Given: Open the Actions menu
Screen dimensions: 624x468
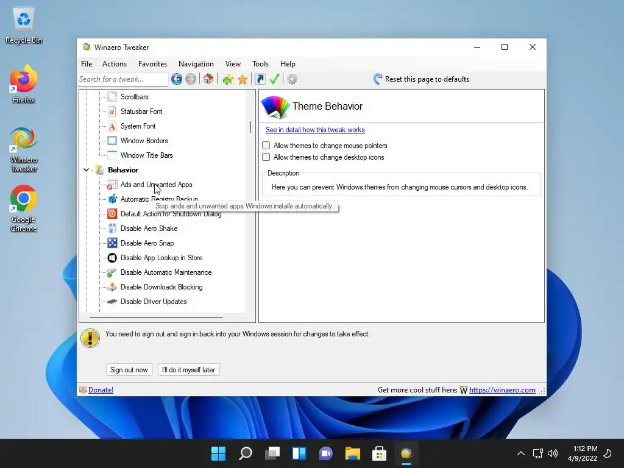Looking at the screenshot, I should pyautogui.click(x=115, y=63).
